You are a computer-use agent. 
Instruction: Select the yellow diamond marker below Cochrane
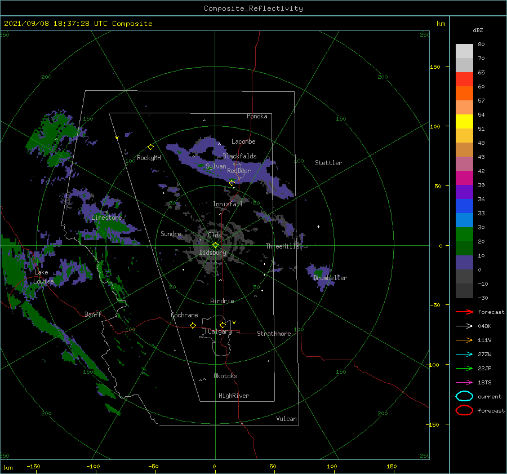click(x=193, y=325)
